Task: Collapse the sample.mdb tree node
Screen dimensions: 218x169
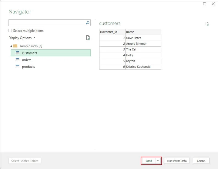Action: (11, 46)
